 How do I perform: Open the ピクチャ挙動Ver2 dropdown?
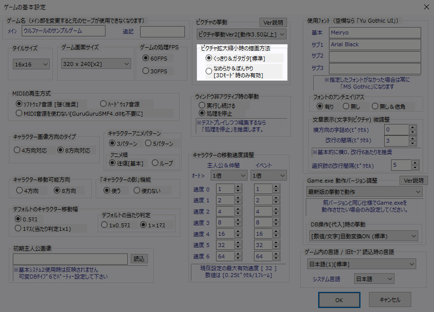click(242, 34)
